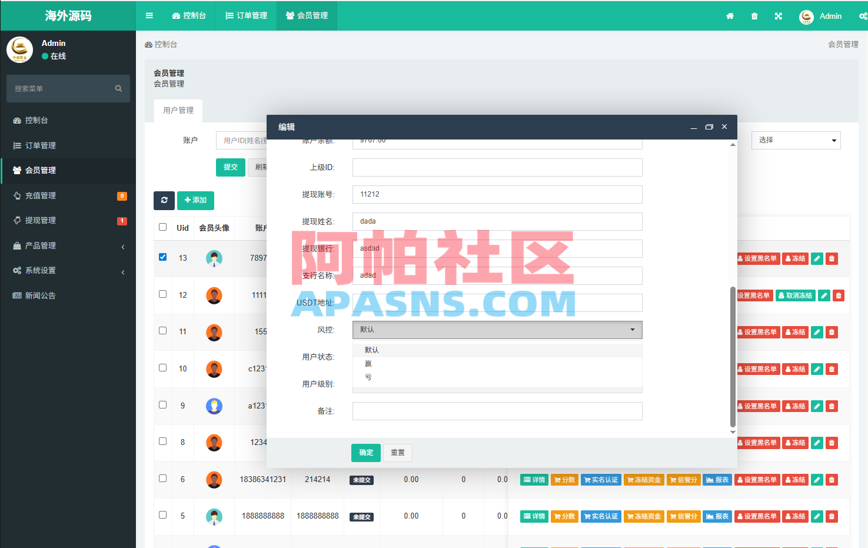Select 赢 from the risk control options
Image resolution: width=868 pixels, height=548 pixels.
[x=368, y=363]
